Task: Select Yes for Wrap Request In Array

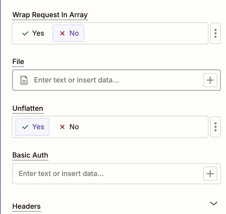Action: pos(33,33)
